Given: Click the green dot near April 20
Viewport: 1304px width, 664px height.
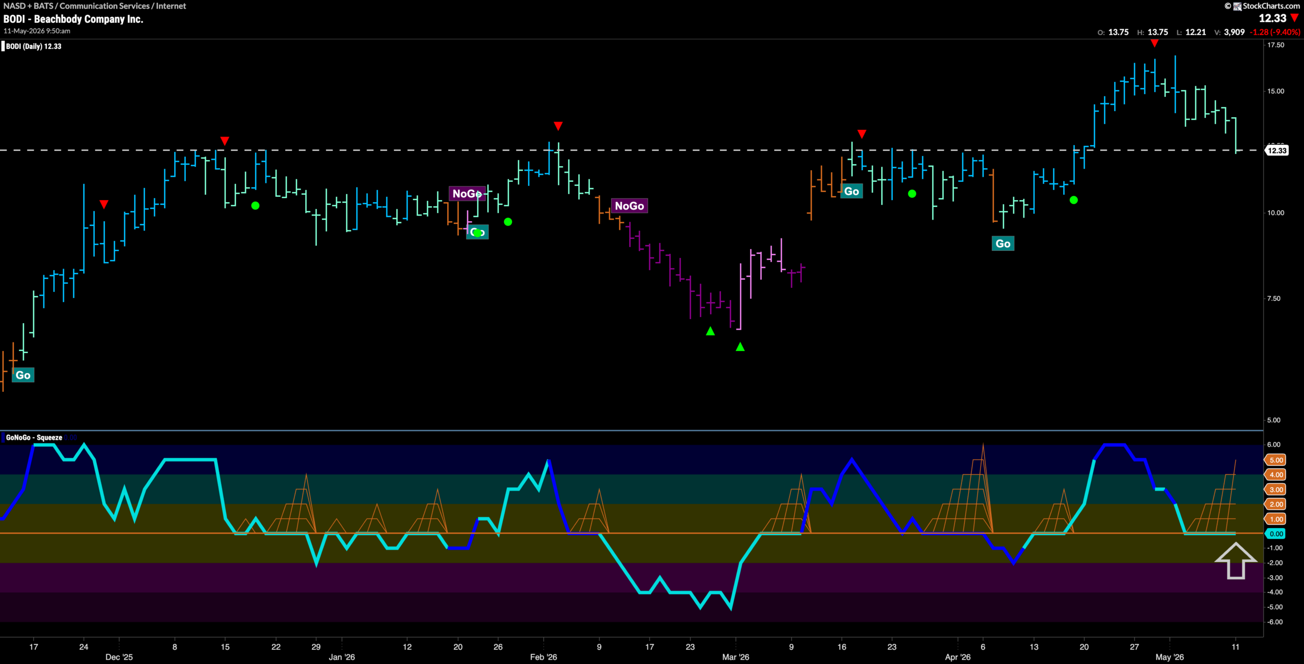Looking at the screenshot, I should pos(1074,200).
